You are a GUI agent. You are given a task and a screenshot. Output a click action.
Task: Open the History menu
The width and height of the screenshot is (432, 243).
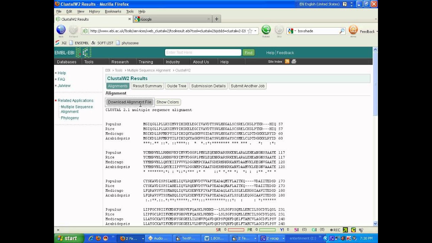(x=94, y=11)
